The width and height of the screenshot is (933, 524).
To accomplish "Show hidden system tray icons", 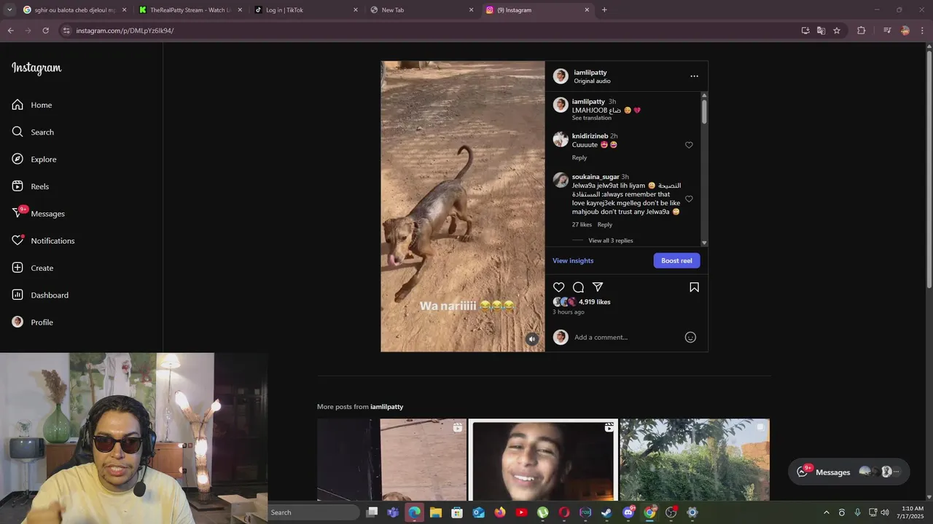I will point(826,512).
